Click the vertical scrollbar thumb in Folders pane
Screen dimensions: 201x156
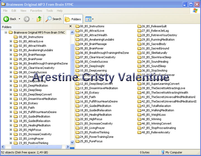(72, 60)
